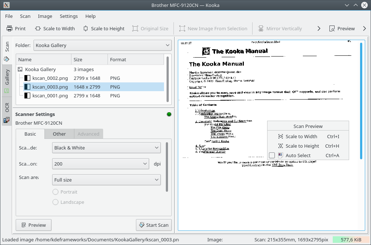Open the OCR side tab

[7, 111]
